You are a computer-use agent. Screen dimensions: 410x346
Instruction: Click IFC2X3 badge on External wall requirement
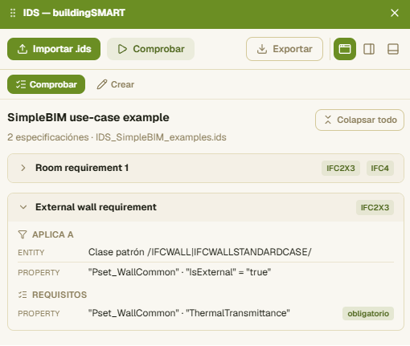point(375,207)
